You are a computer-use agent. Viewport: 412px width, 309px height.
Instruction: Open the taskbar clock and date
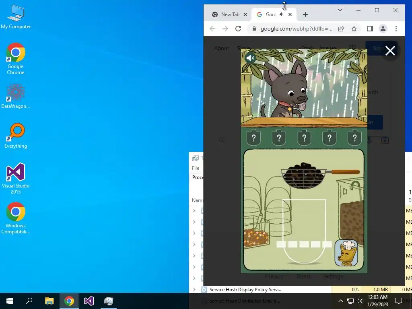click(x=377, y=301)
